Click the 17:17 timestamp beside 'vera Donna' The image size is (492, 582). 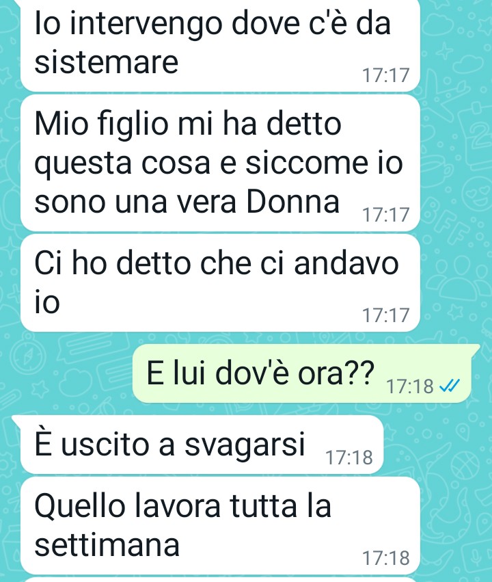pyautogui.click(x=385, y=215)
